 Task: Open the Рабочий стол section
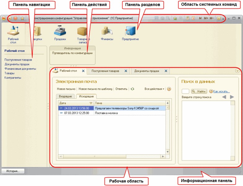click(13, 35)
